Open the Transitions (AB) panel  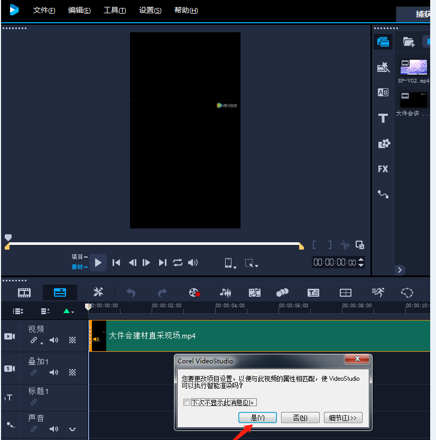pyautogui.click(x=383, y=93)
